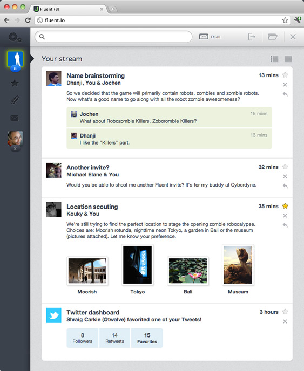The height and width of the screenshot is (371, 304).
Task: Open attachments paperclip in sidebar
Action: 15,100
